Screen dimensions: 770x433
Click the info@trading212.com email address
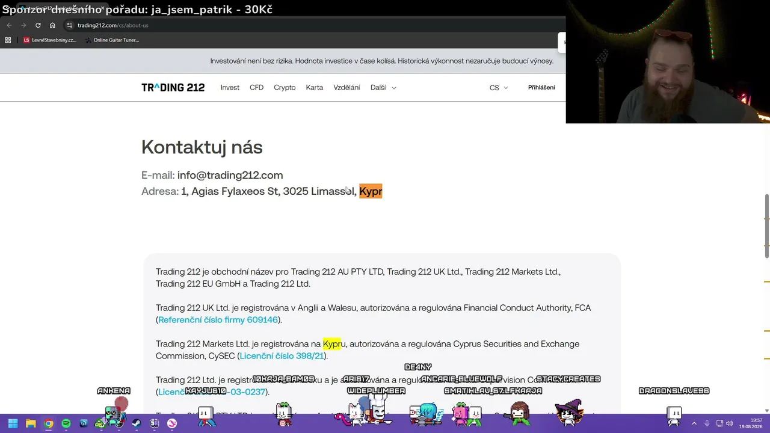coord(230,175)
